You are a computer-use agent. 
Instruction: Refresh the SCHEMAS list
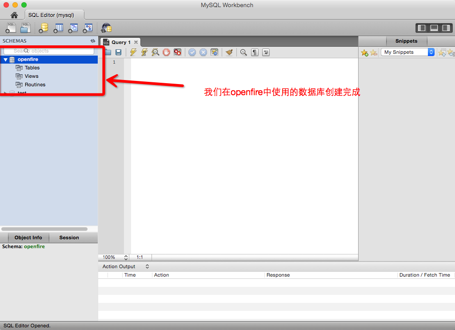[x=92, y=41]
